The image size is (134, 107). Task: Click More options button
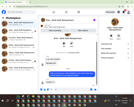(x=83, y=30)
